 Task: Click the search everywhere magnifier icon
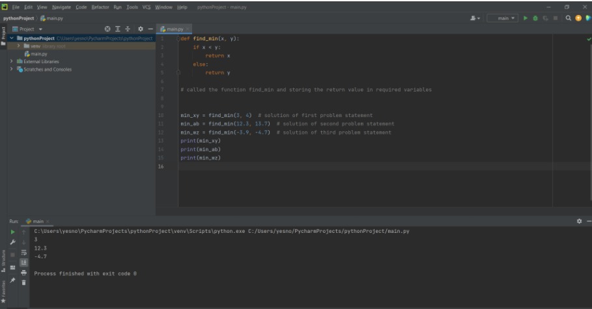pyautogui.click(x=568, y=18)
